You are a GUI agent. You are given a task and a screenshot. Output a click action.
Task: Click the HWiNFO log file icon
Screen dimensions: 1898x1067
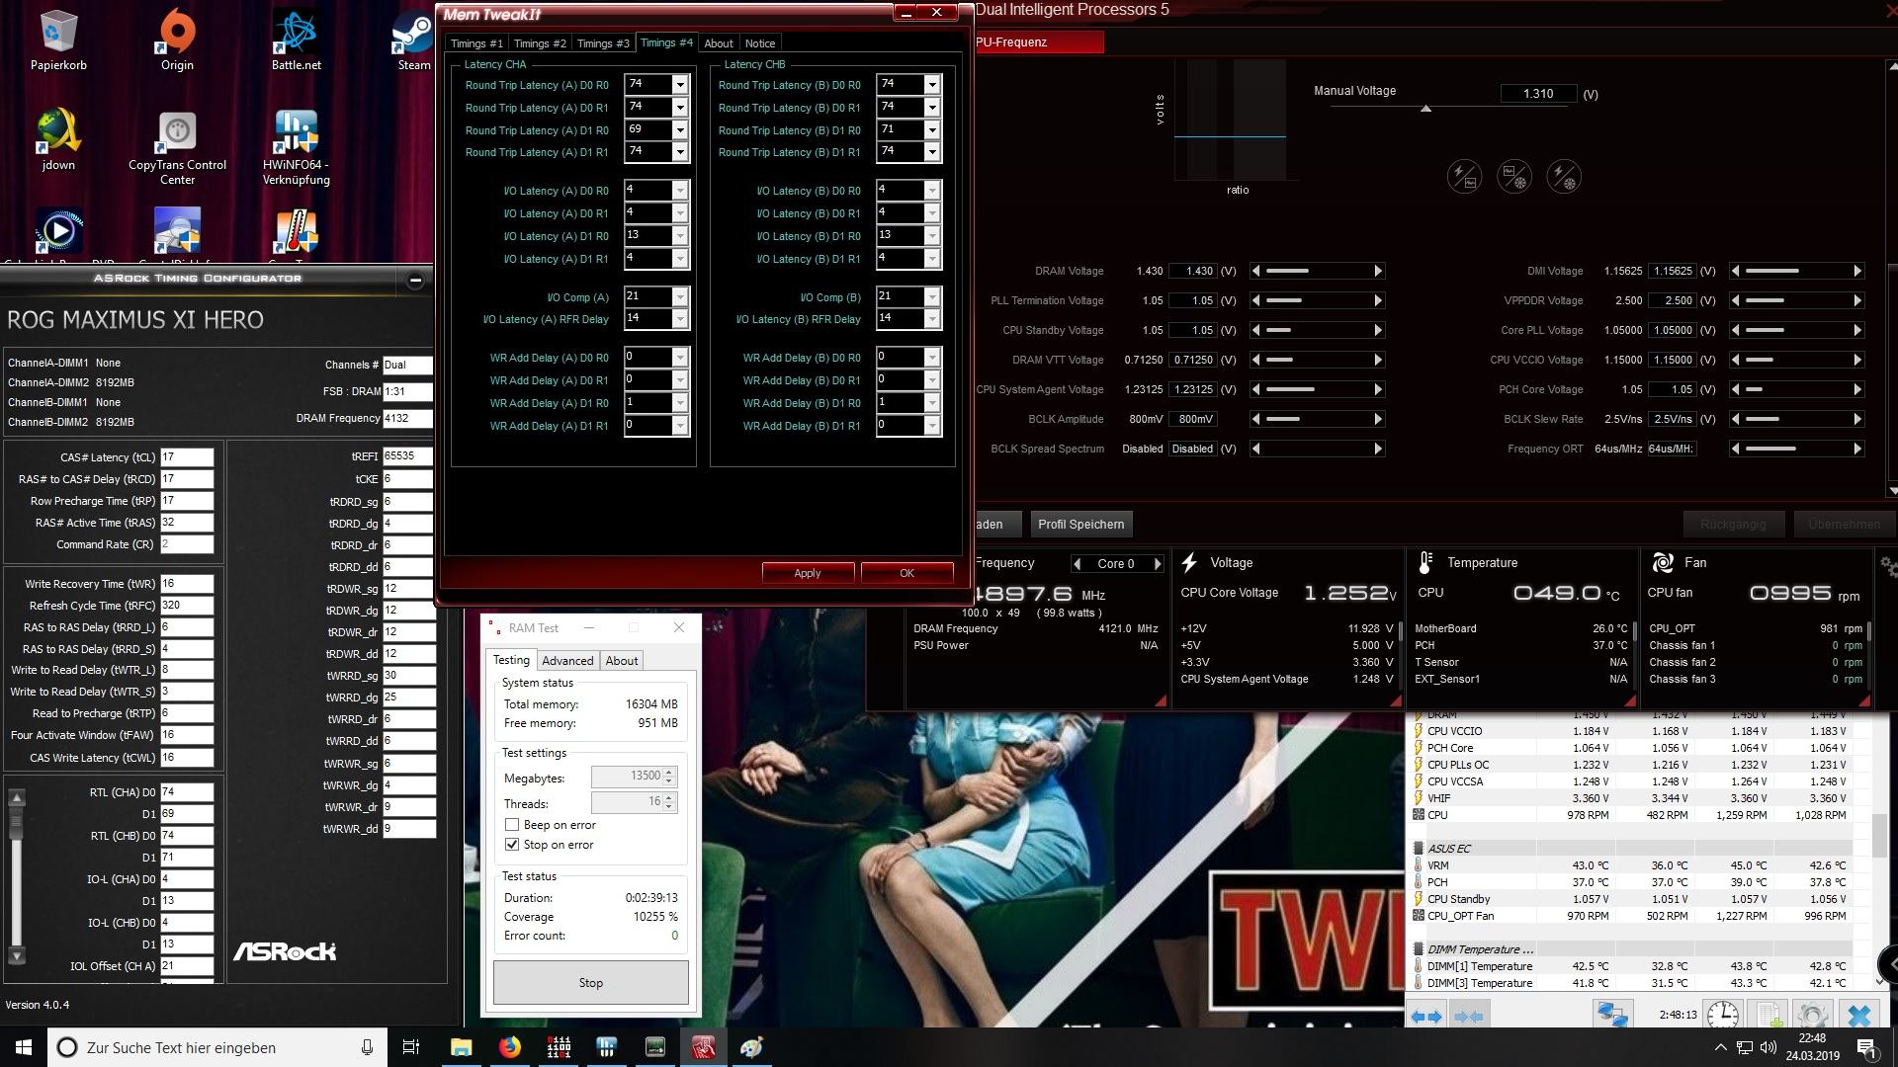[1769, 1015]
